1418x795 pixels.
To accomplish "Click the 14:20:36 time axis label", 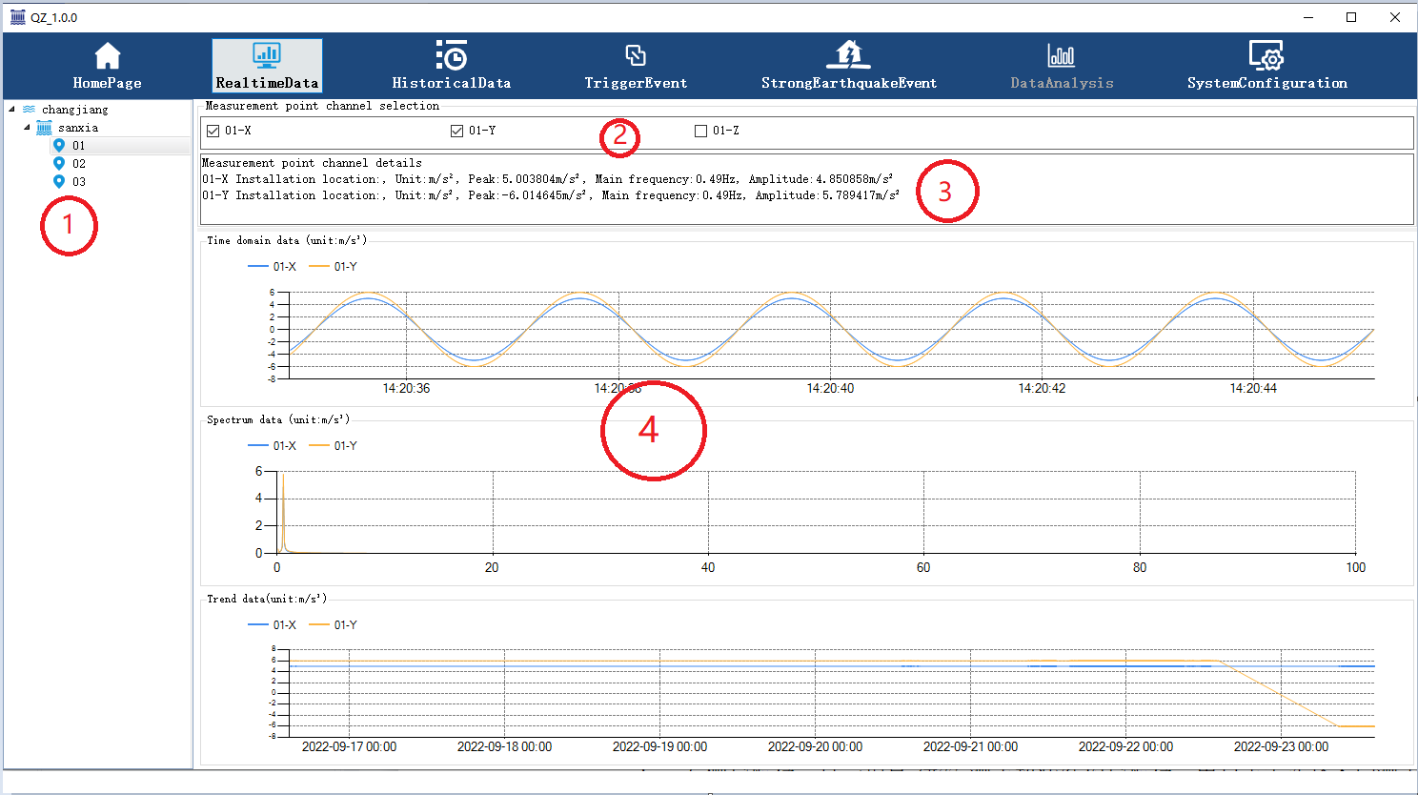I will click(407, 388).
